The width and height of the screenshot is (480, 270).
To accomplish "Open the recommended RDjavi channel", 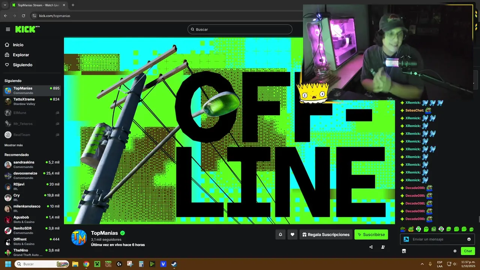I will tap(32, 186).
